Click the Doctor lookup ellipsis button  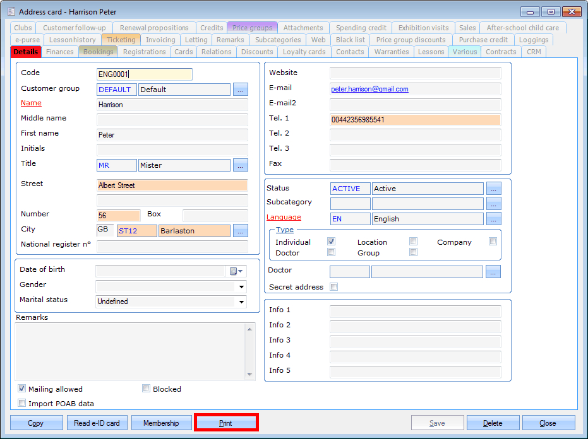click(x=494, y=272)
